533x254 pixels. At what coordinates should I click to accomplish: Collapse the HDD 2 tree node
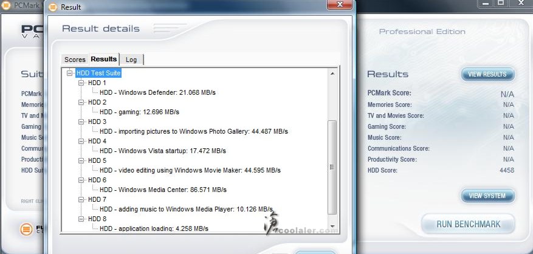81,102
